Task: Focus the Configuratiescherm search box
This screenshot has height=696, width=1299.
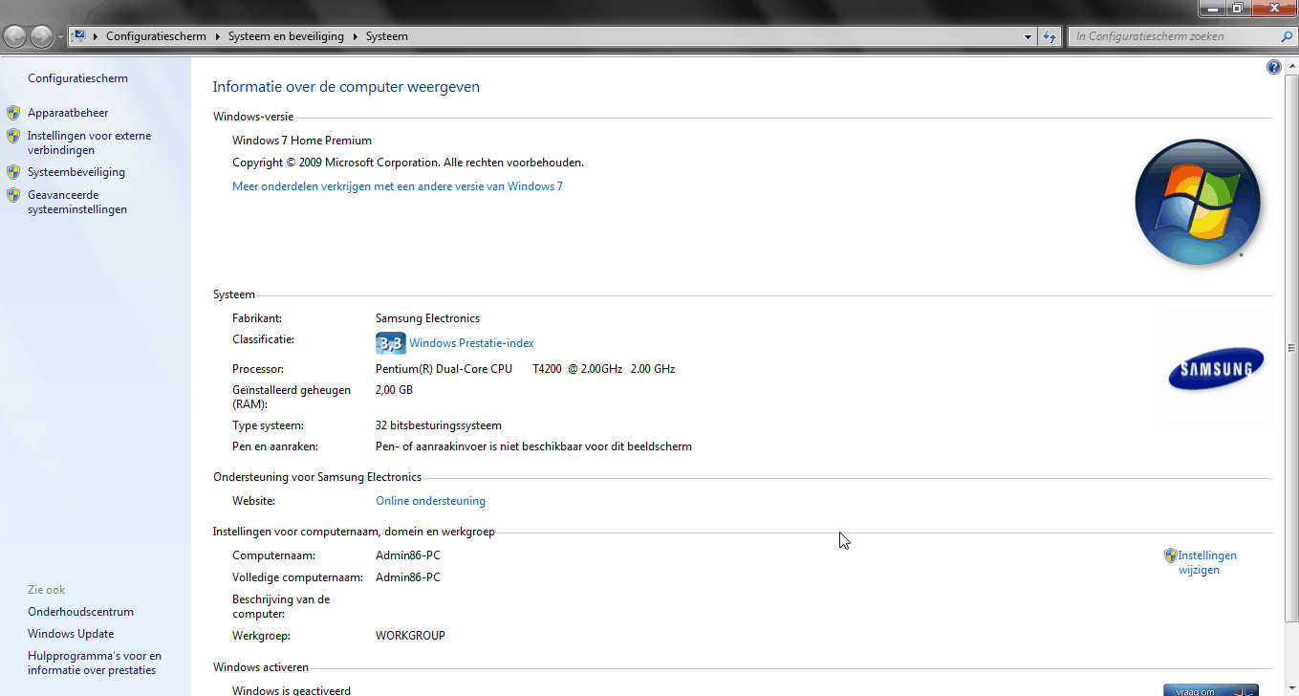Action: tap(1174, 36)
